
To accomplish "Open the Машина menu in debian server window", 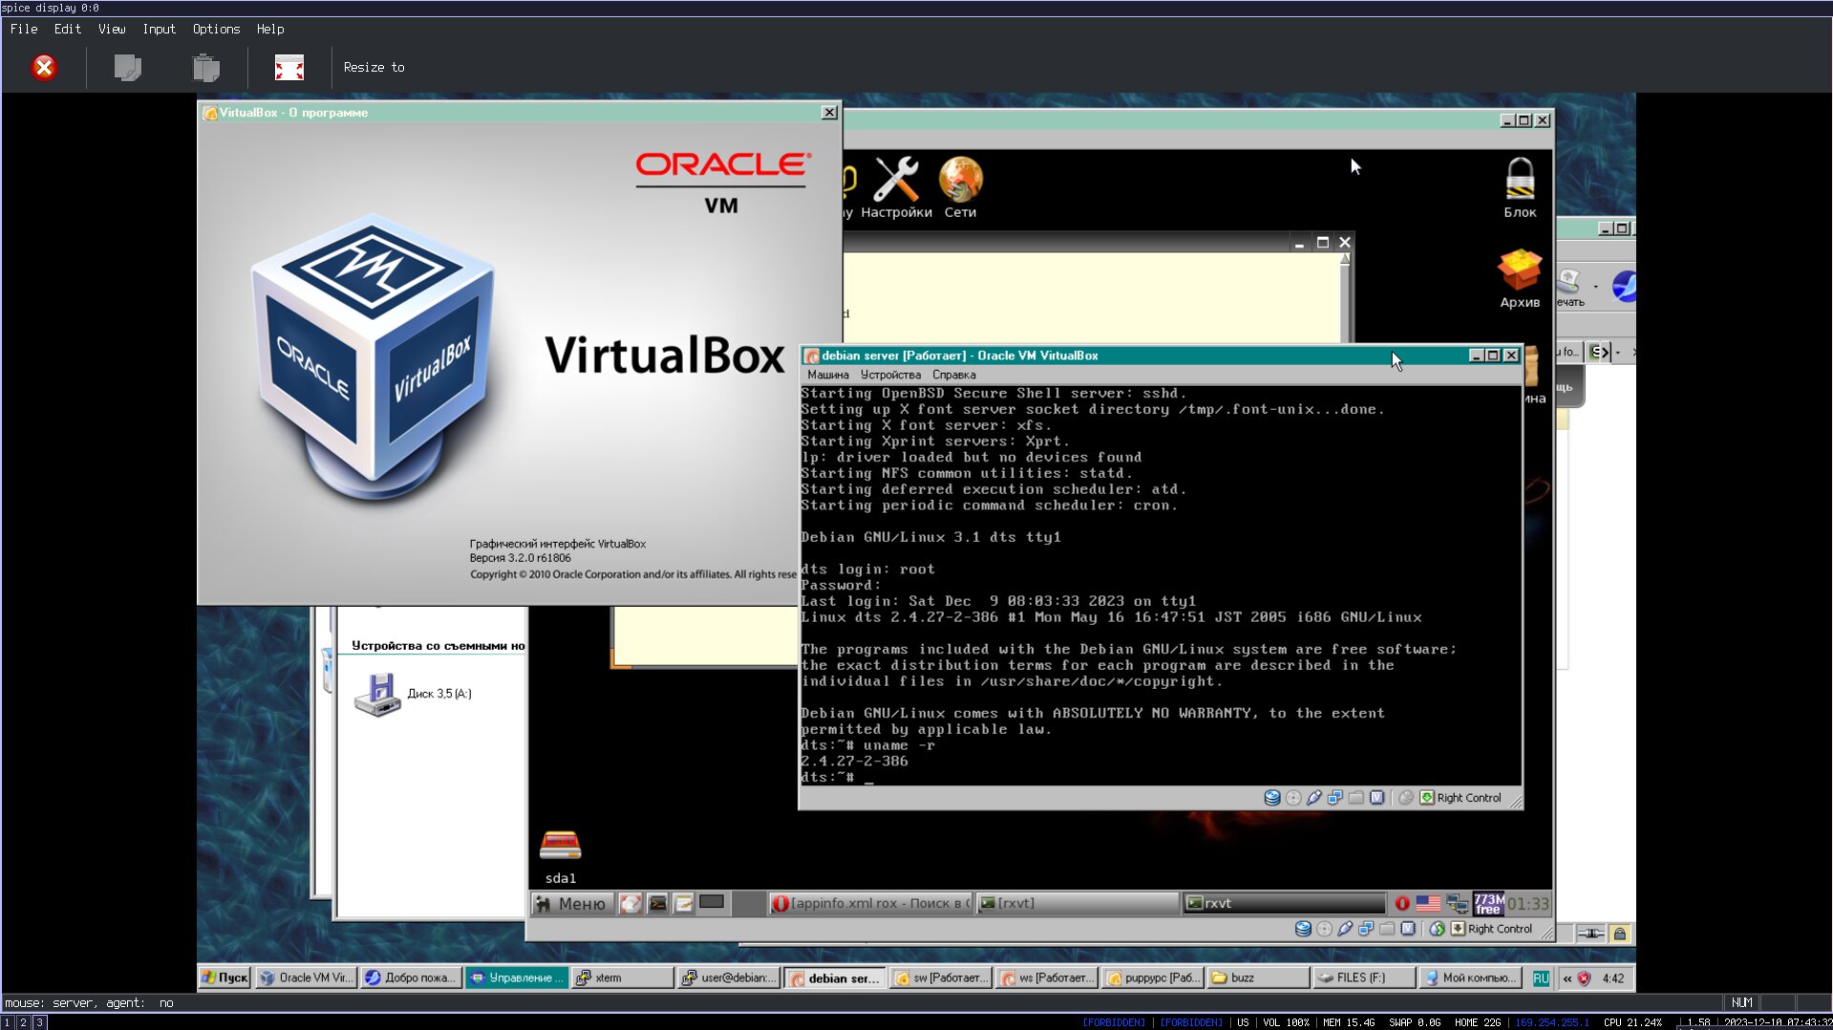I will tap(827, 375).
